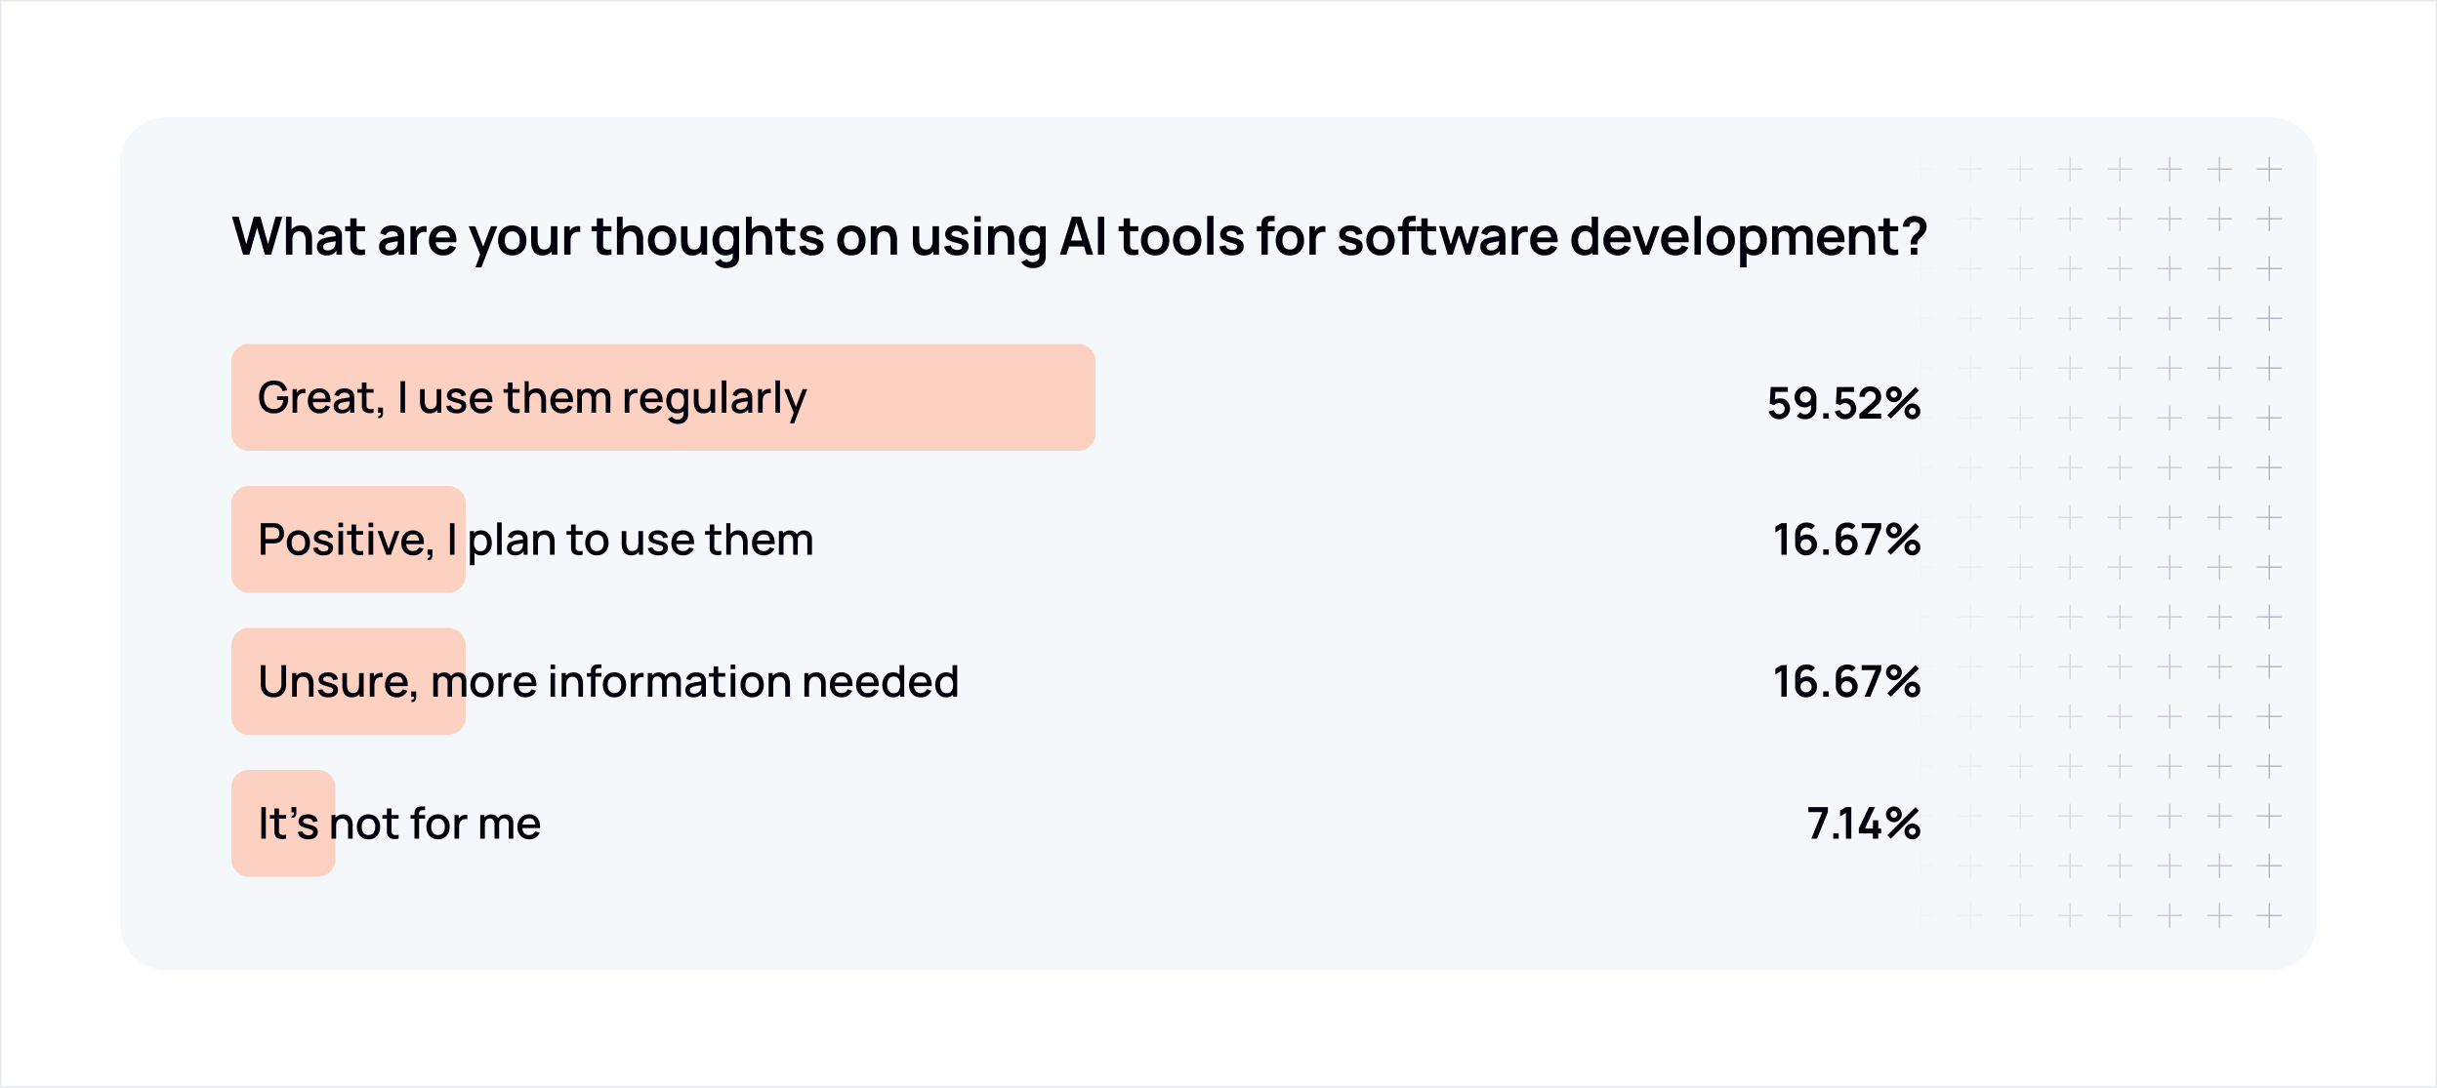Choose the "Positive, I plan to use them" answer
The image size is (2437, 1088).
[x=535, y=540]
